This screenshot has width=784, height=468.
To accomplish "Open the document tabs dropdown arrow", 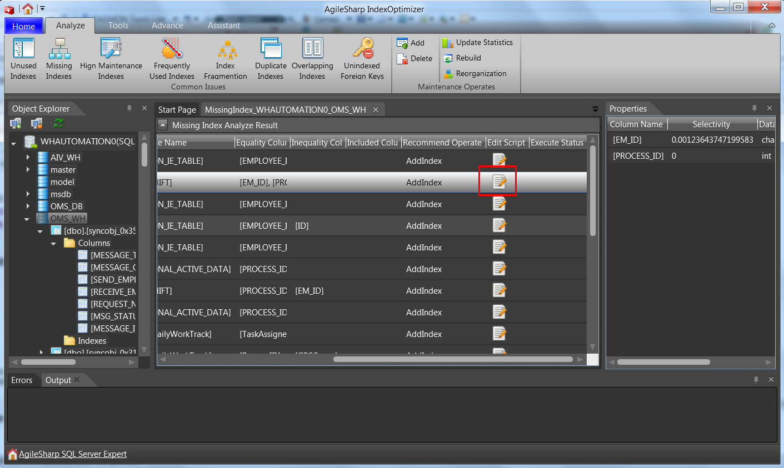I will point(595,109).
